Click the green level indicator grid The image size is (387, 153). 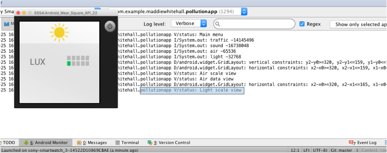coord(78,61)
